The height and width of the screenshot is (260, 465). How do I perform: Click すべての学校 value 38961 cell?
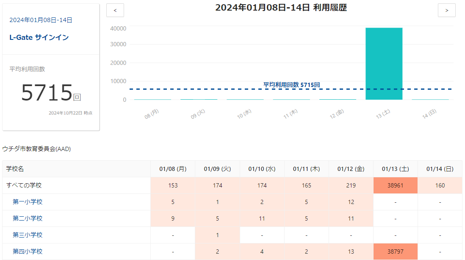(x=395, y=185)
